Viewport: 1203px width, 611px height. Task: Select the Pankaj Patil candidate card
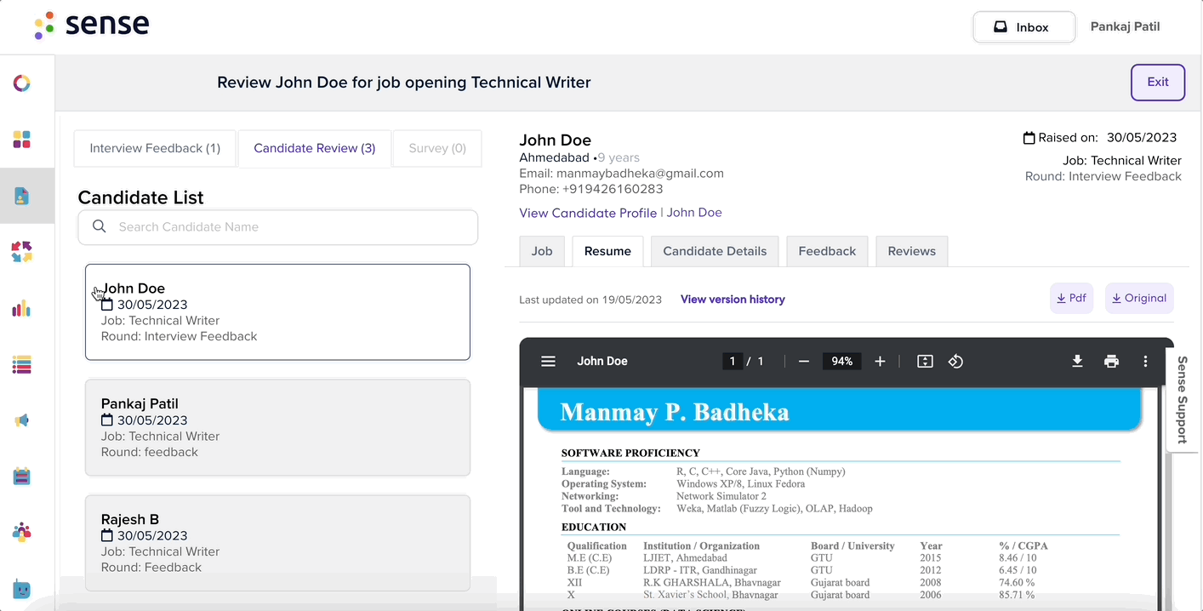277,428
